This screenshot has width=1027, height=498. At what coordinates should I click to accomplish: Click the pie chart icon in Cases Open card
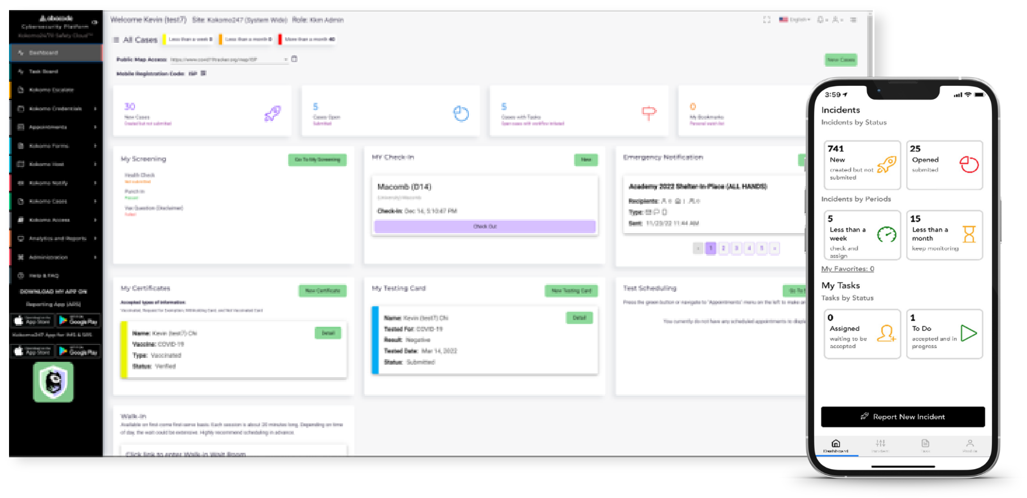[x=461, y=113]
